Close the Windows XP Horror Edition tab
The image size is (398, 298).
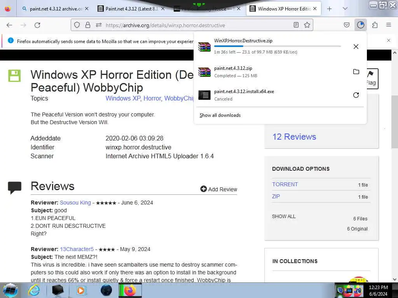pos(315,9)
